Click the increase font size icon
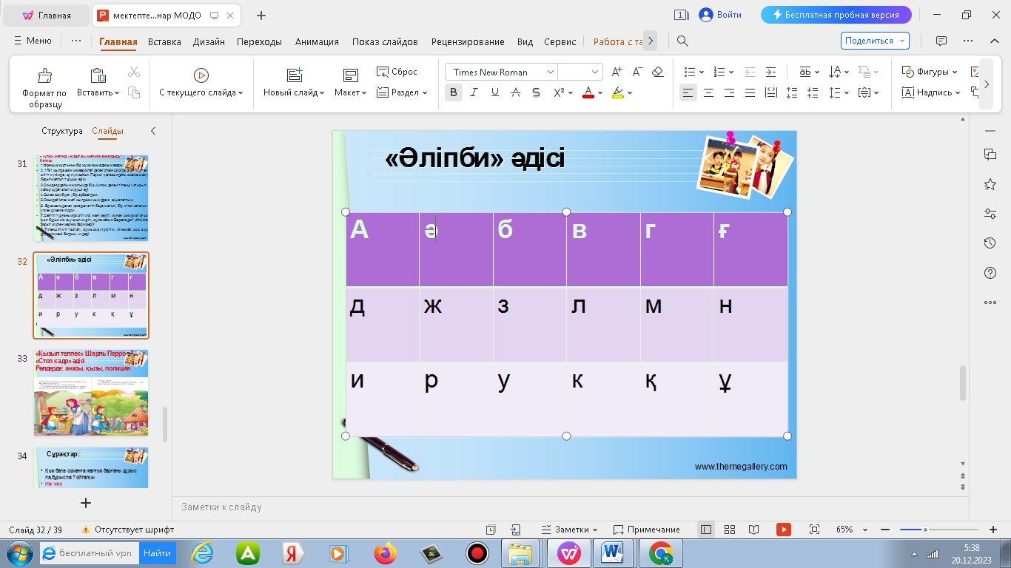The width and height of the screenshot is (1011, 568). 617,72
